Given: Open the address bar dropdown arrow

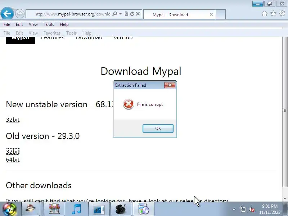Looking at the screenshot, I should point(120,14).
